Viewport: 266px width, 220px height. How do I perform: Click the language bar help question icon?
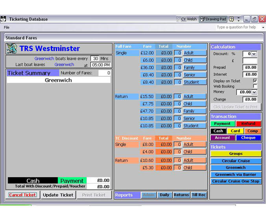pyautogui.click(x=231, y=19)
